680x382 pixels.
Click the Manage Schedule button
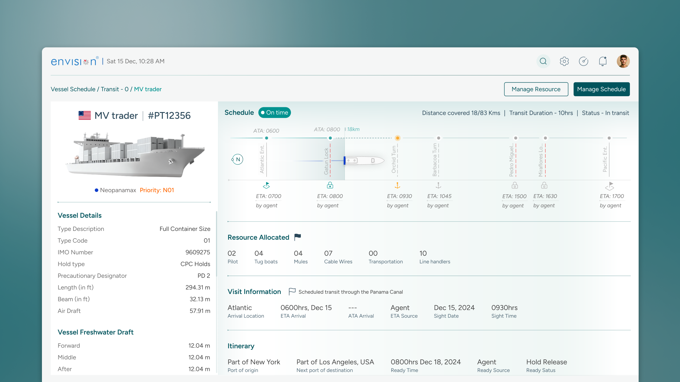click(x=602, y=89)
